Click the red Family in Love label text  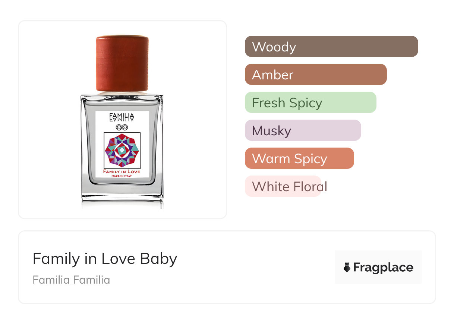(122, 171)
